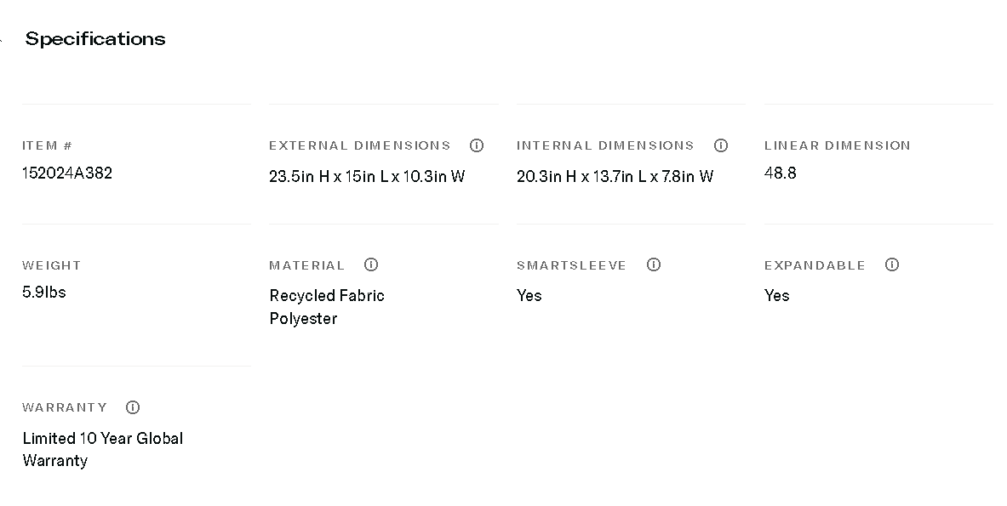Select the item number 152024A382
This screenshot has height=506, width=1007.
point(67,173)
